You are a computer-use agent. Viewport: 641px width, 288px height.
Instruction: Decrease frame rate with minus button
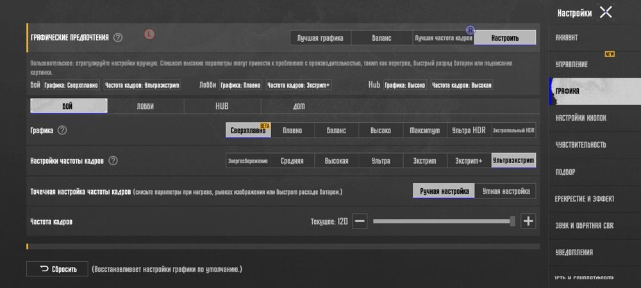[360, 221]
